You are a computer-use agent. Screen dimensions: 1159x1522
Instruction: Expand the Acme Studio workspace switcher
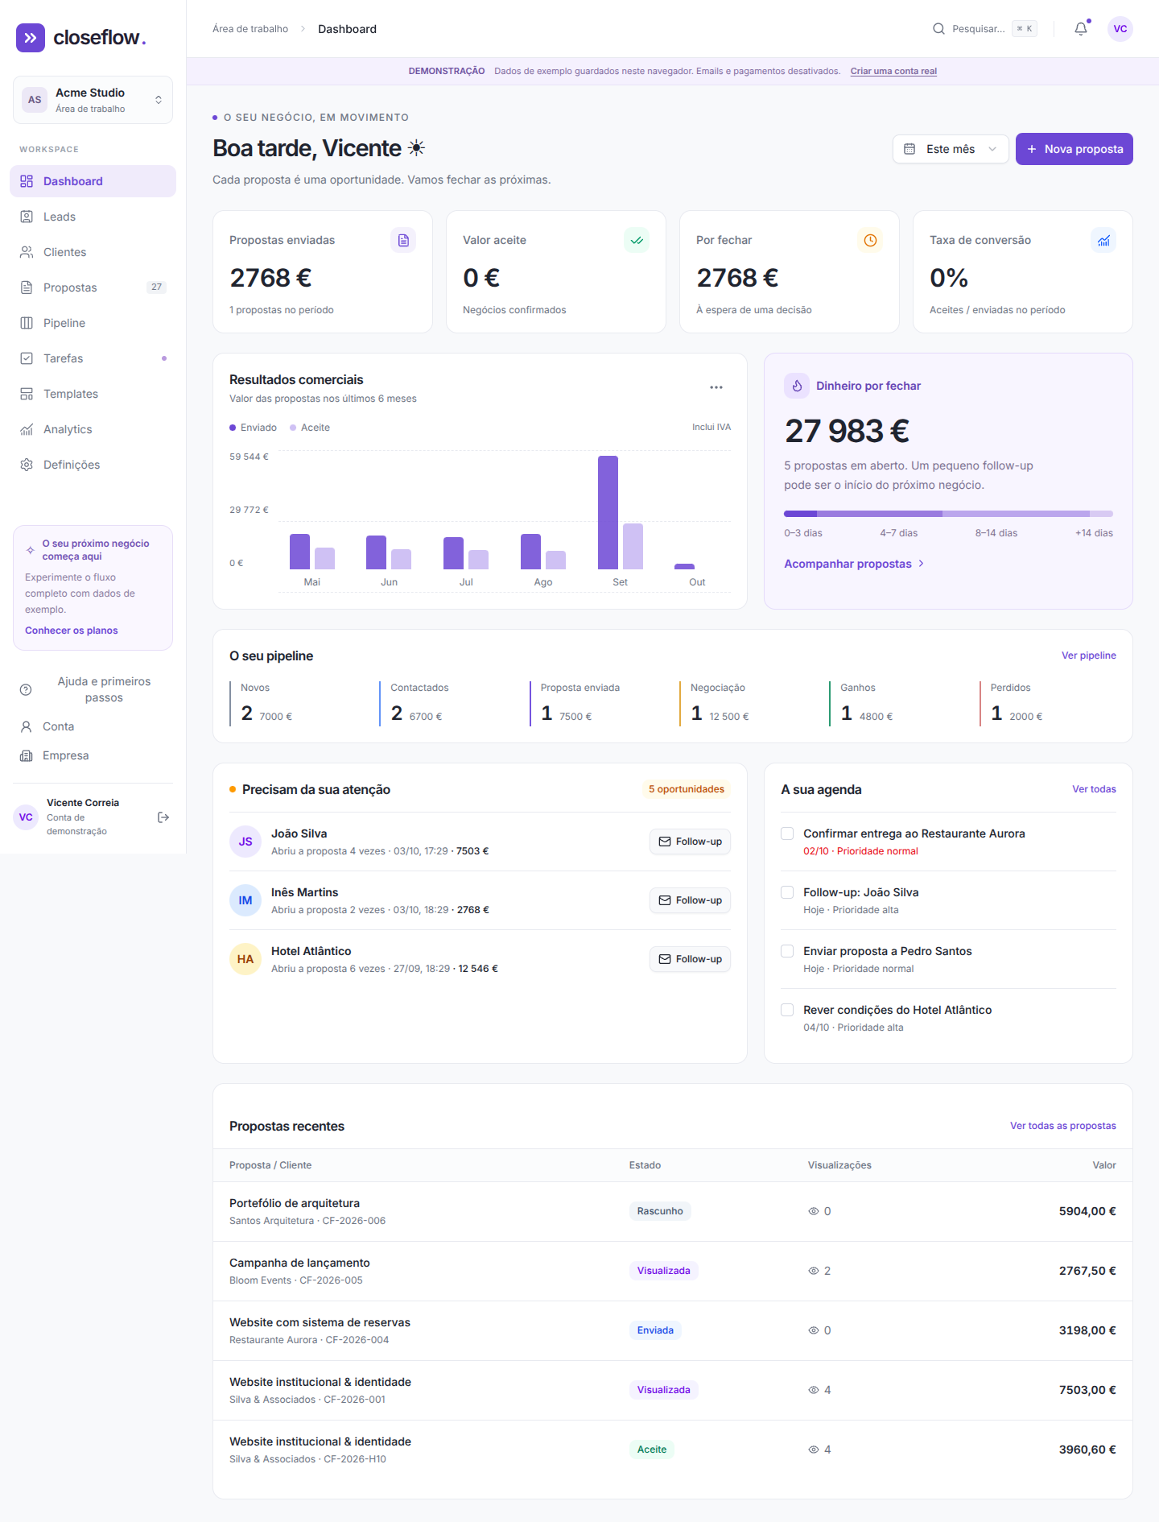click(93, 100)
